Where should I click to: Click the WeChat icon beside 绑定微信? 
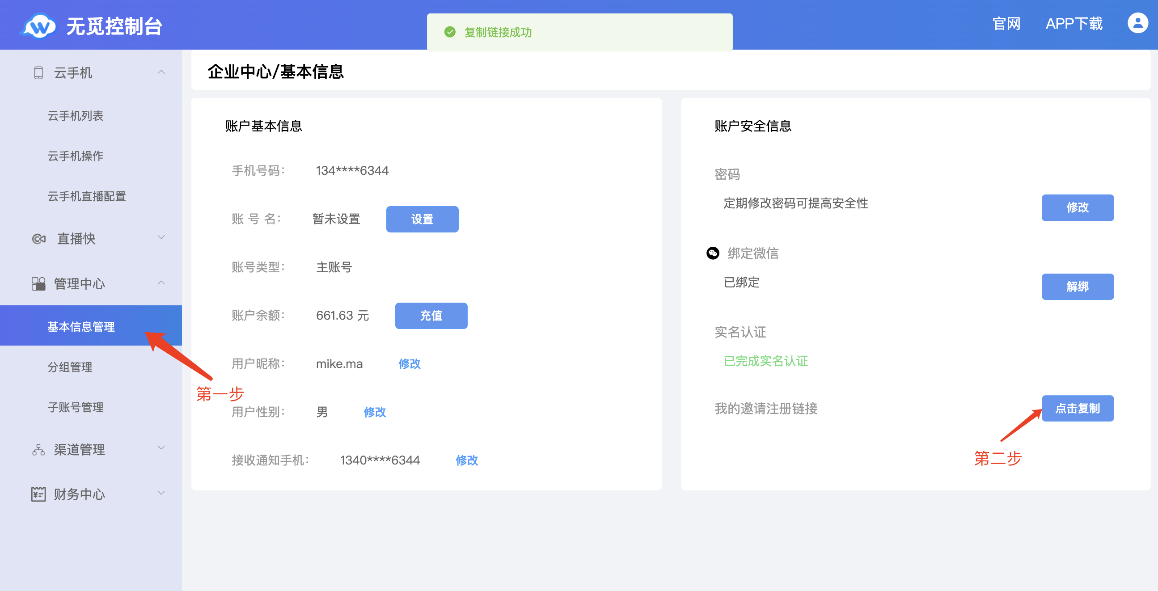(713, 253)
